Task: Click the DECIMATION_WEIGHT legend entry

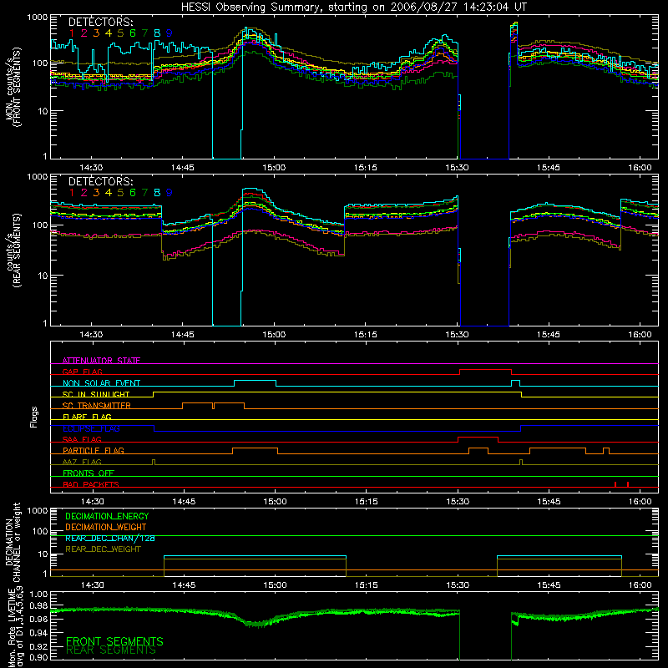Action: tap(106, 527)
